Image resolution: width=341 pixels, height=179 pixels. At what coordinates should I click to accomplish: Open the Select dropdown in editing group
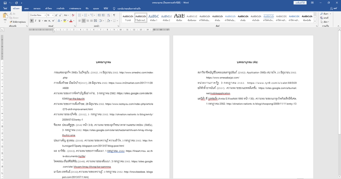325,22
